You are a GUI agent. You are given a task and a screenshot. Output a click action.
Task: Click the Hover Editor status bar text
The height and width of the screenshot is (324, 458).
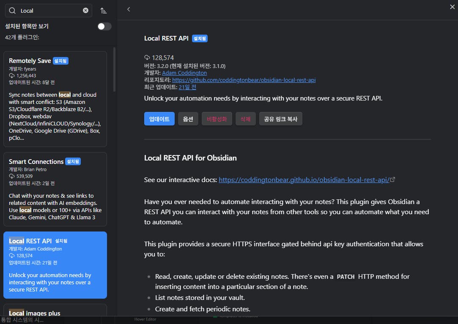[145, 319]
